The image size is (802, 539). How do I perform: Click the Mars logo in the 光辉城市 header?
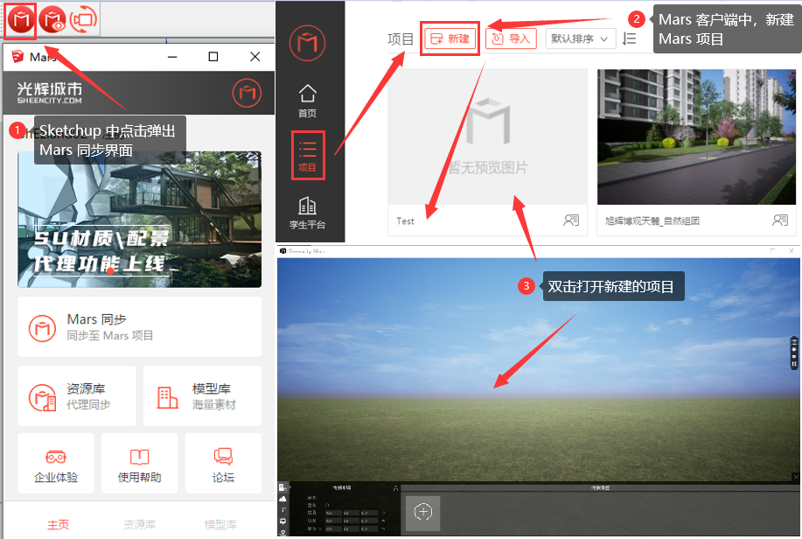(x=247, y=93)
